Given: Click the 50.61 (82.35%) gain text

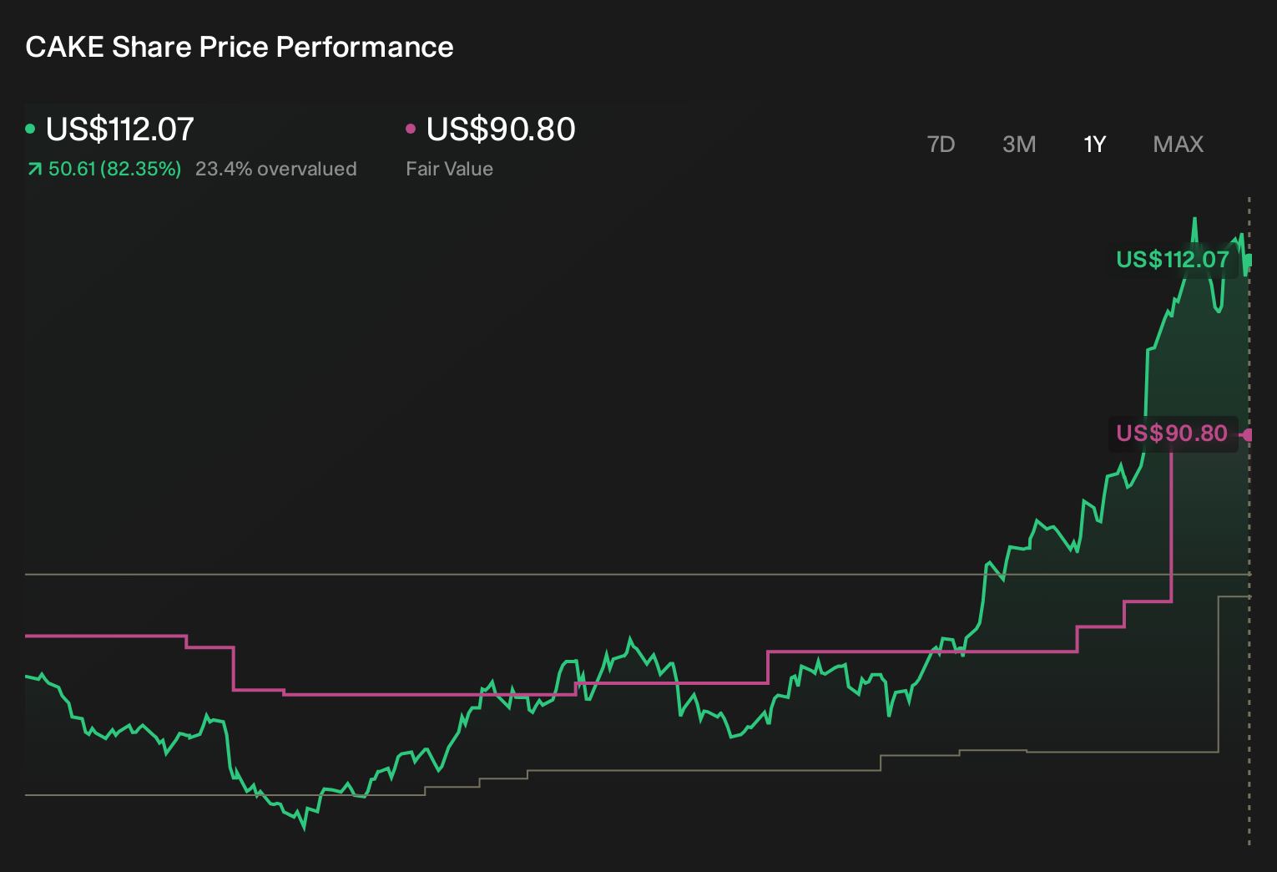Looking at the screenshot, I should click(x=114, y=169).
